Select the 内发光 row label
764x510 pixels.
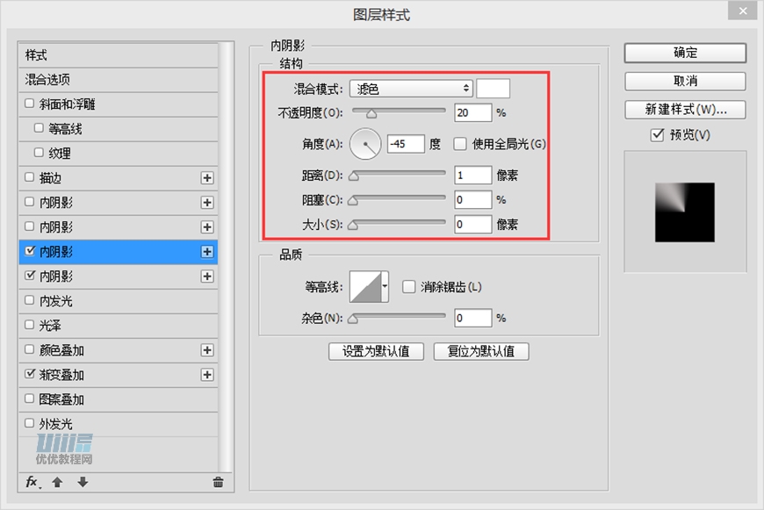coord(55,301)
